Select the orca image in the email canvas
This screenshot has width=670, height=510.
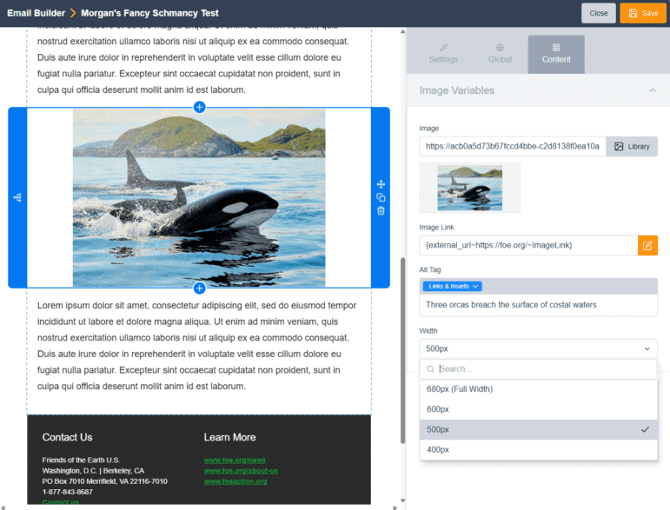click(x=199, y=197)
